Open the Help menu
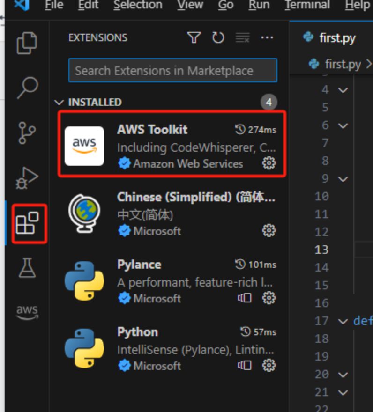The image size is (373, 412). pos(358,5)
